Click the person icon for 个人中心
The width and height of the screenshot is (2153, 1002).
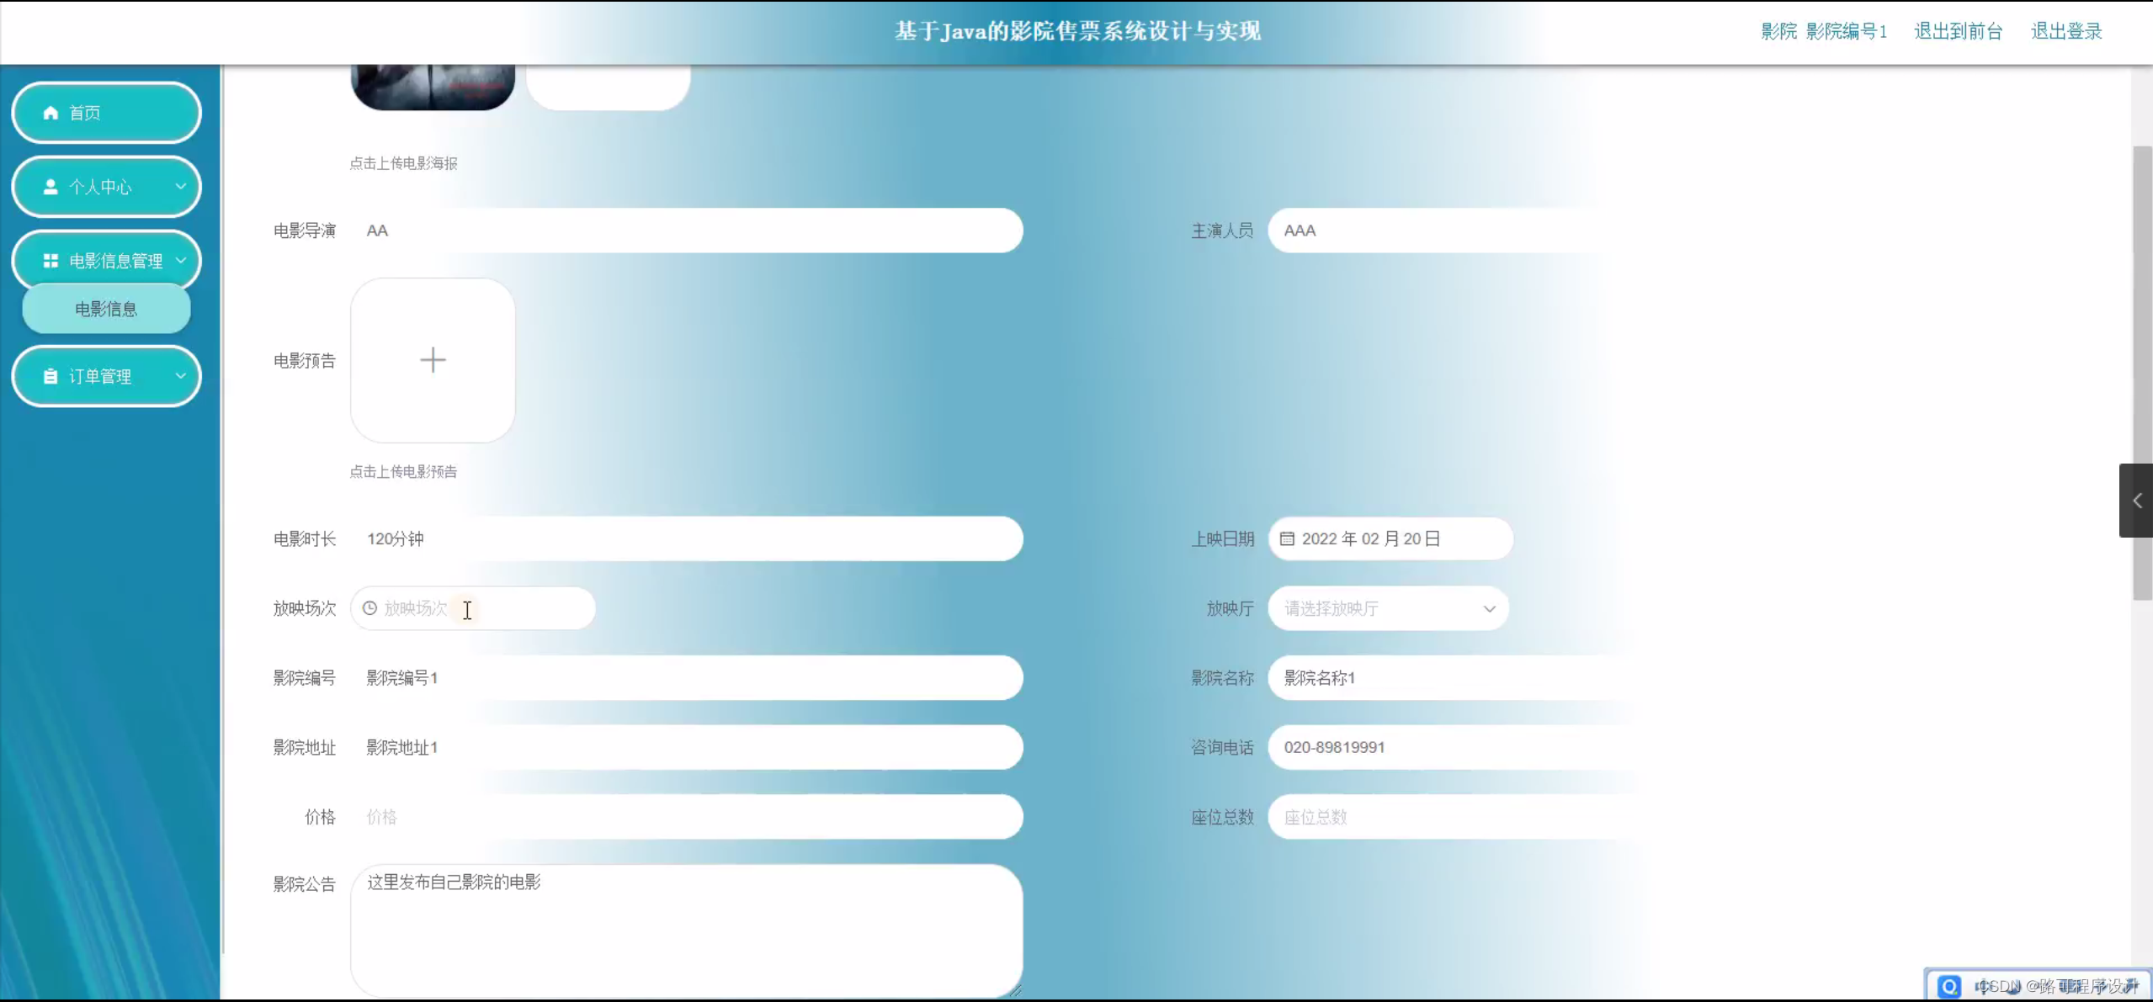pos(51,187)
